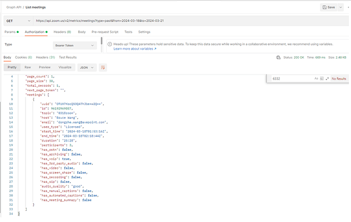Image resolution: width=351 pixels, height=222 pixels.
Task: Toggle the line wrap icon
Action: tap(103, 67)
